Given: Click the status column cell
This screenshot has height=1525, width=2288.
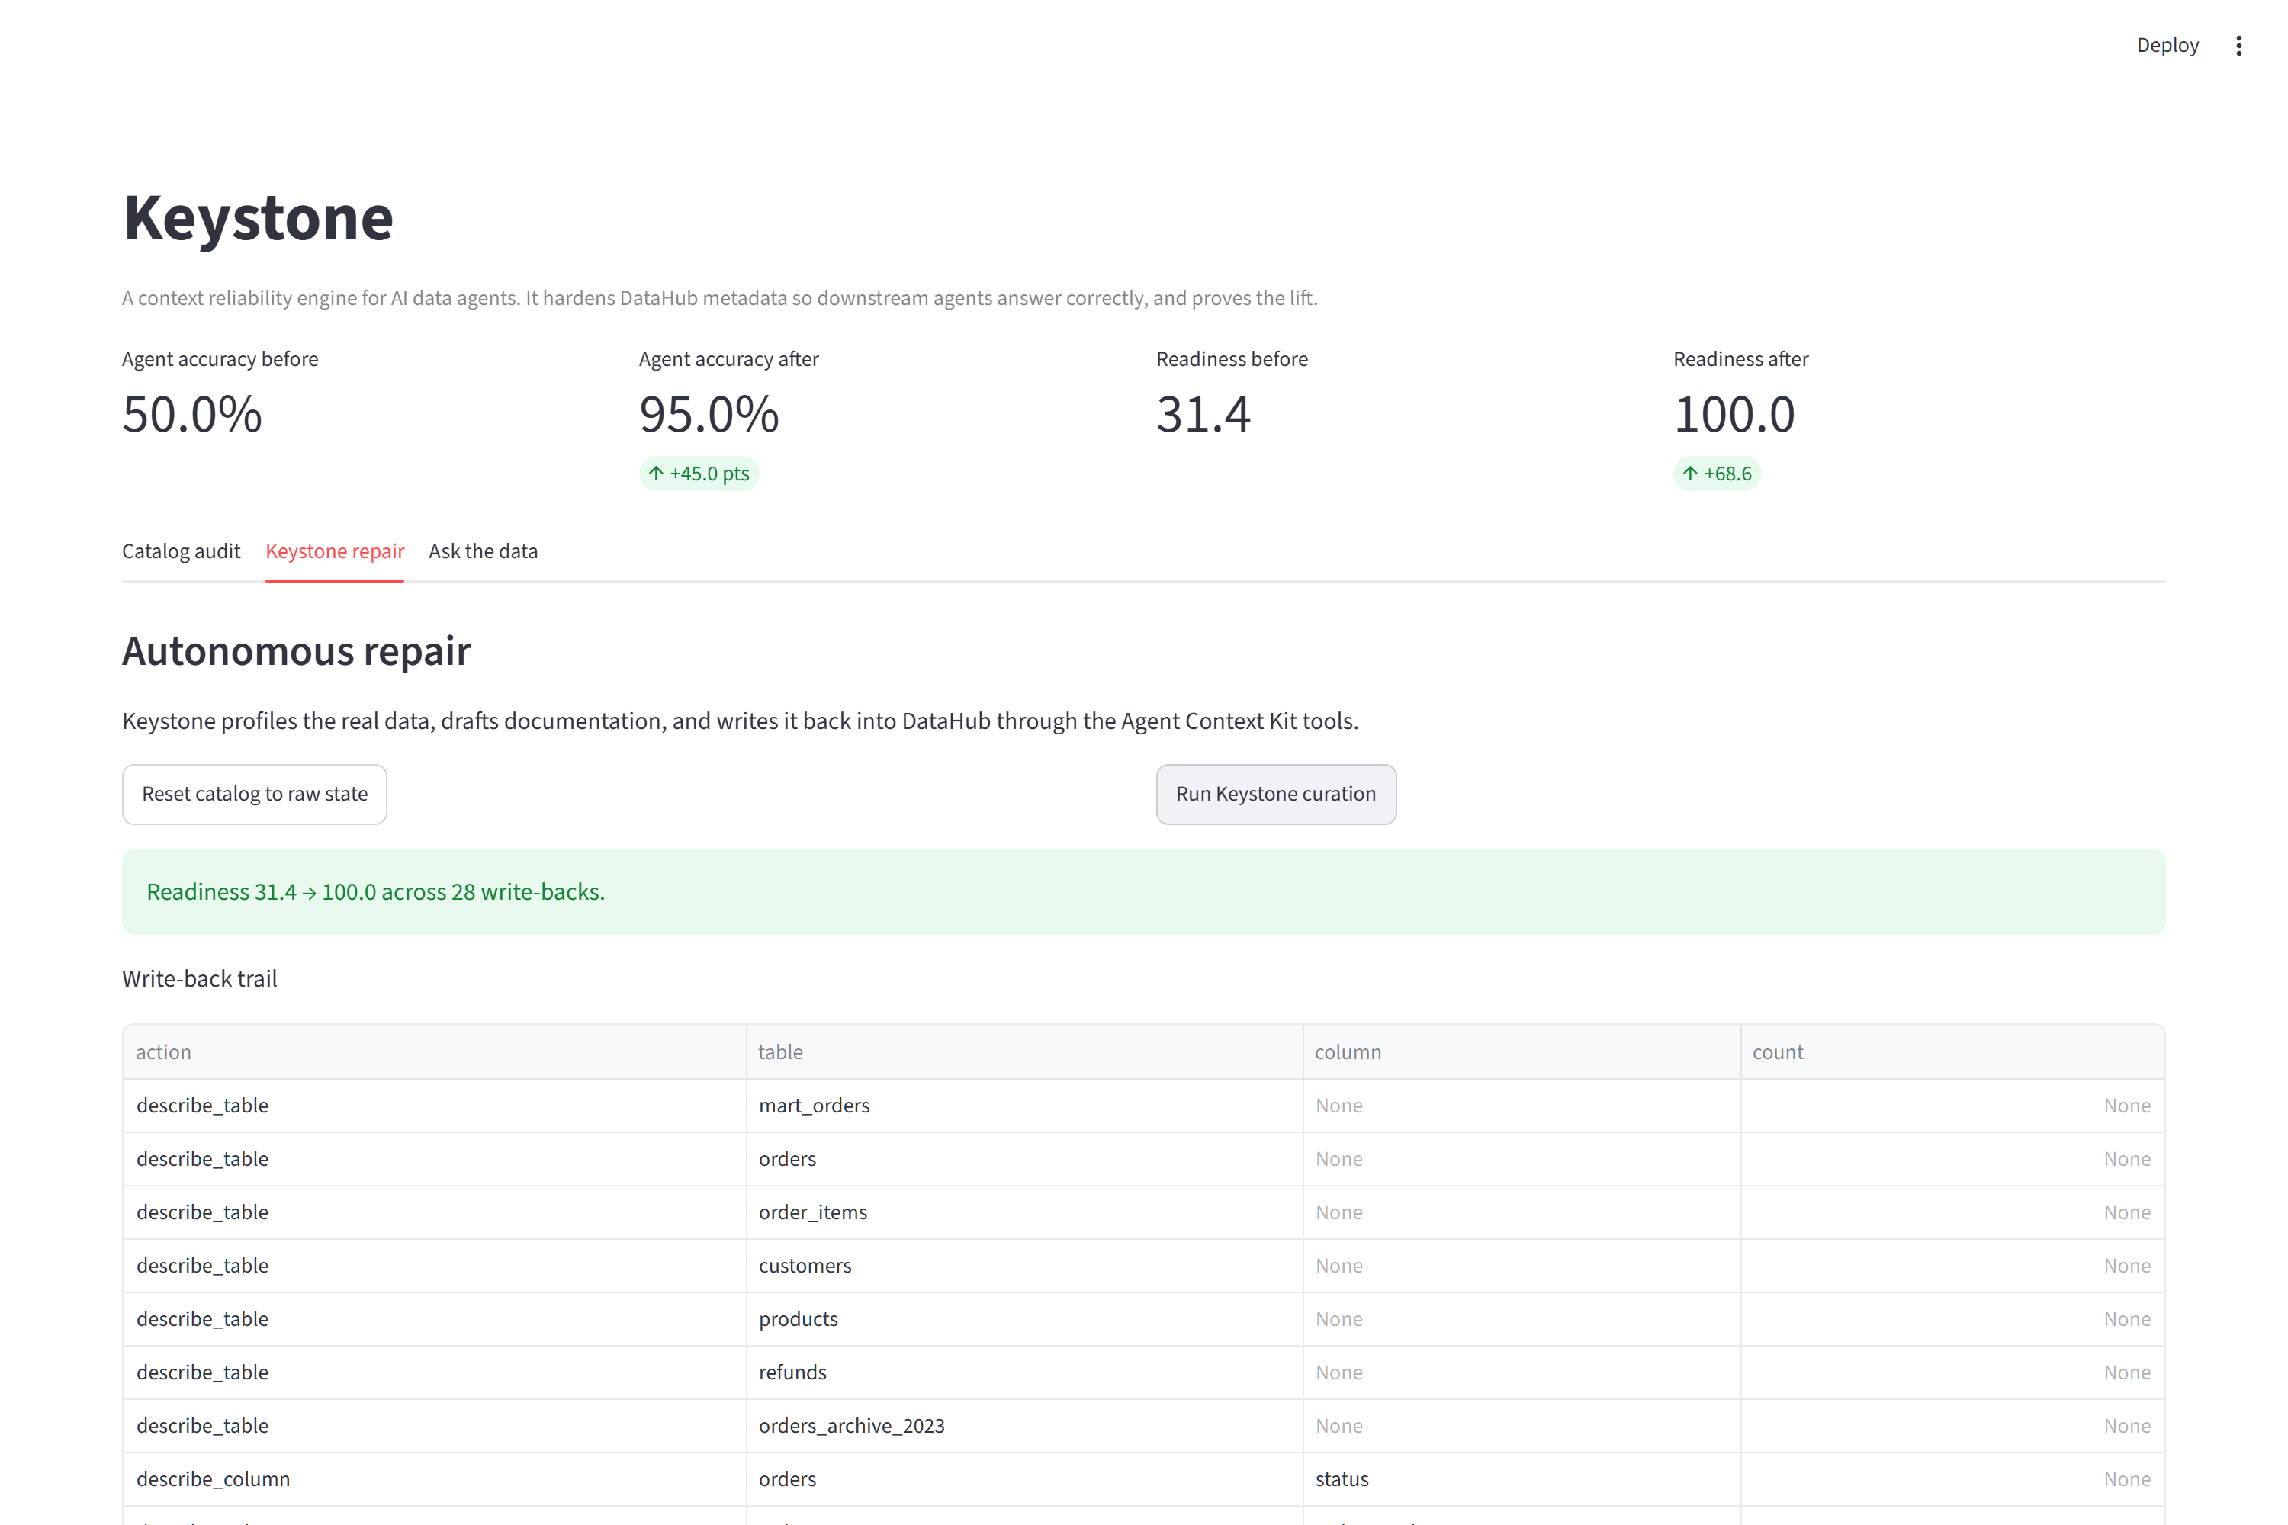Looking at the screenshot, I should point(1522,1479).
